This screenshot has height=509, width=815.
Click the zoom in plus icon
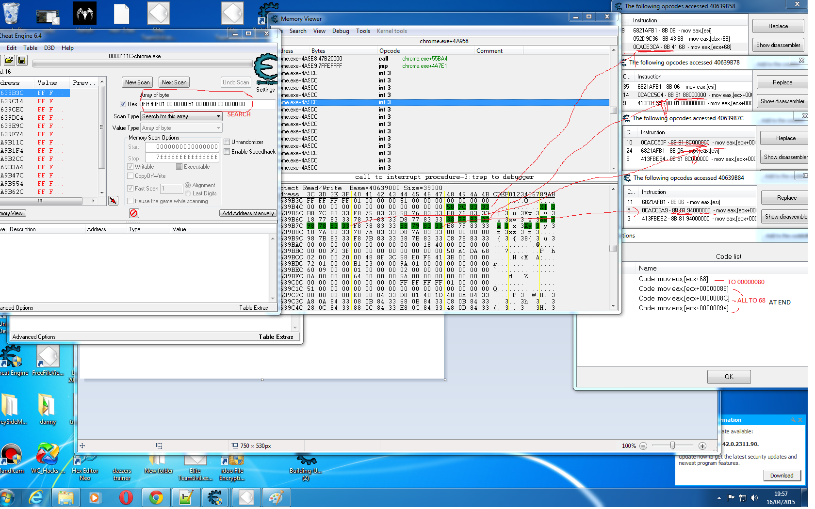pos(702,446)
